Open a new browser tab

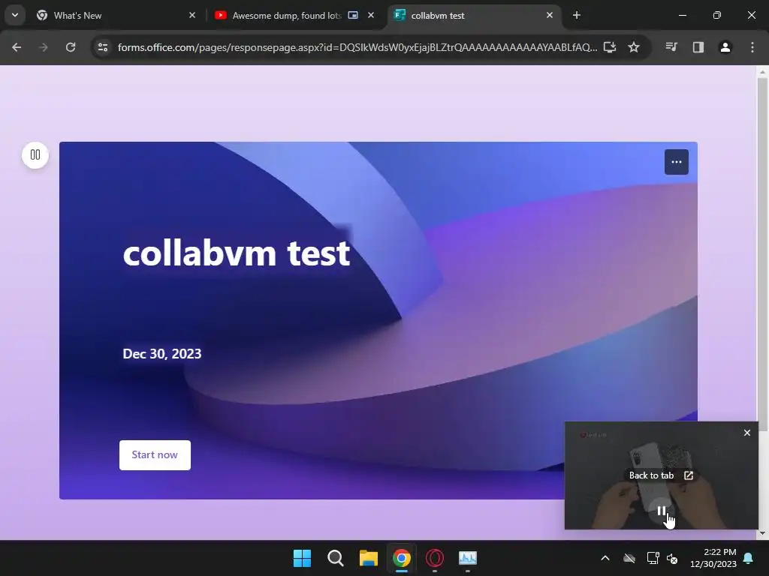coord(577,16)
